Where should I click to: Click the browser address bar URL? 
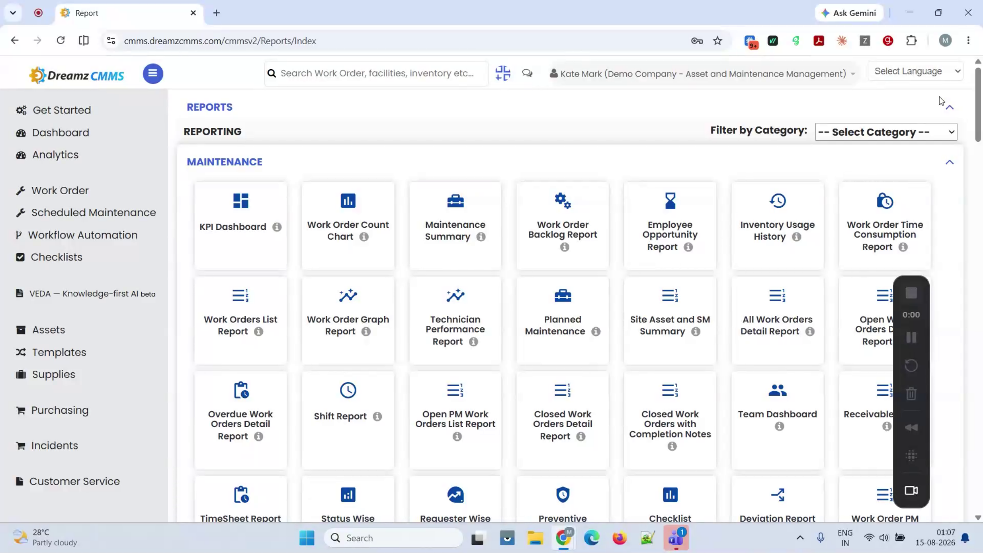click(220, 41)
